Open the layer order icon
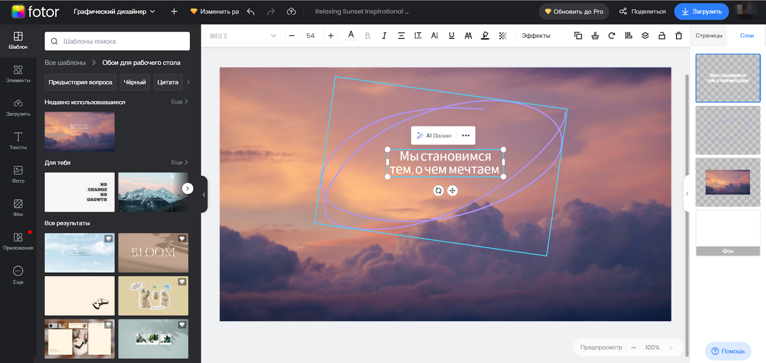 click(x=645, y=36)
